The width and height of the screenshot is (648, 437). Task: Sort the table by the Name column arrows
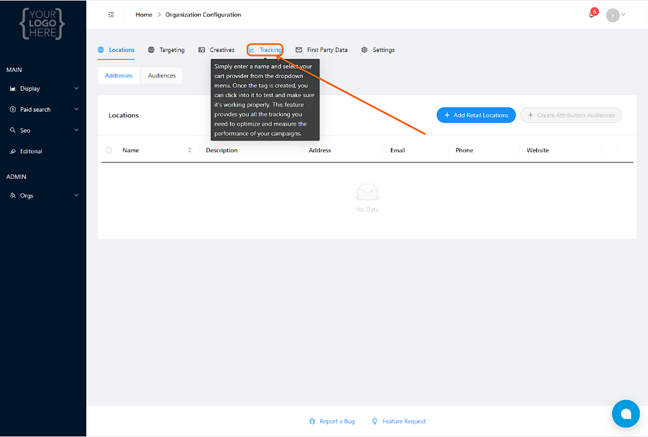click(190, 150)
